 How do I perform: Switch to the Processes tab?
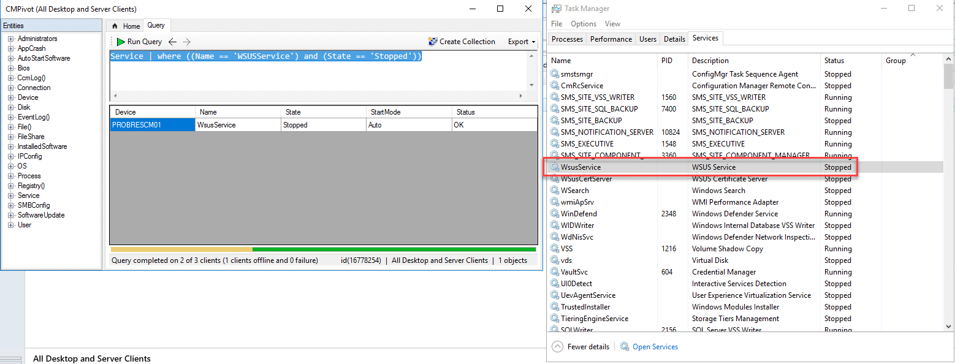567,39
